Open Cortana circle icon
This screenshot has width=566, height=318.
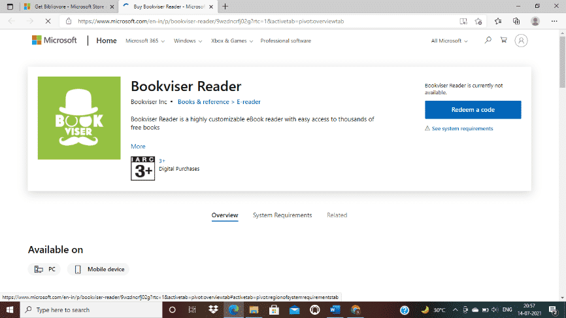click(x=172, y=310)
